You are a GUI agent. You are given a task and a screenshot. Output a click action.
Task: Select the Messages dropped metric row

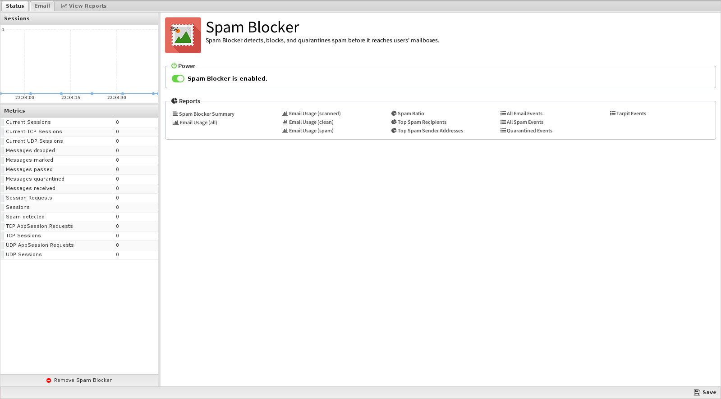[79, 150]
